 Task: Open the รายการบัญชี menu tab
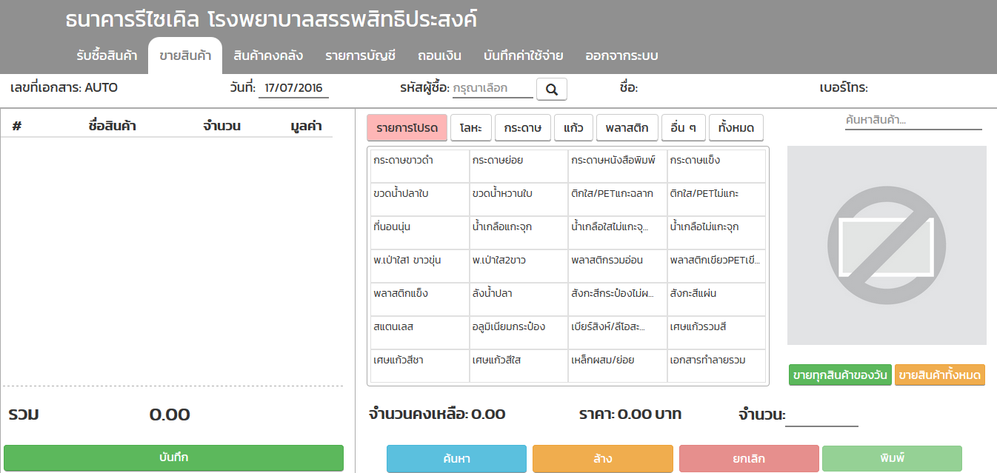click(360, 56)
